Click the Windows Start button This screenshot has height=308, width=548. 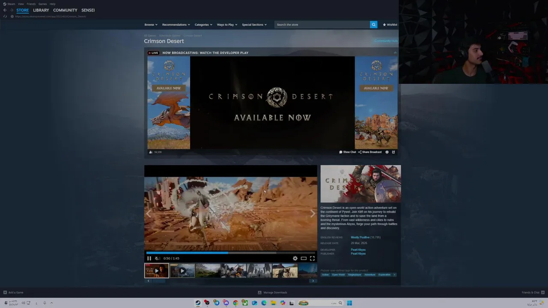pyautogui.click(x=349, y=303)
